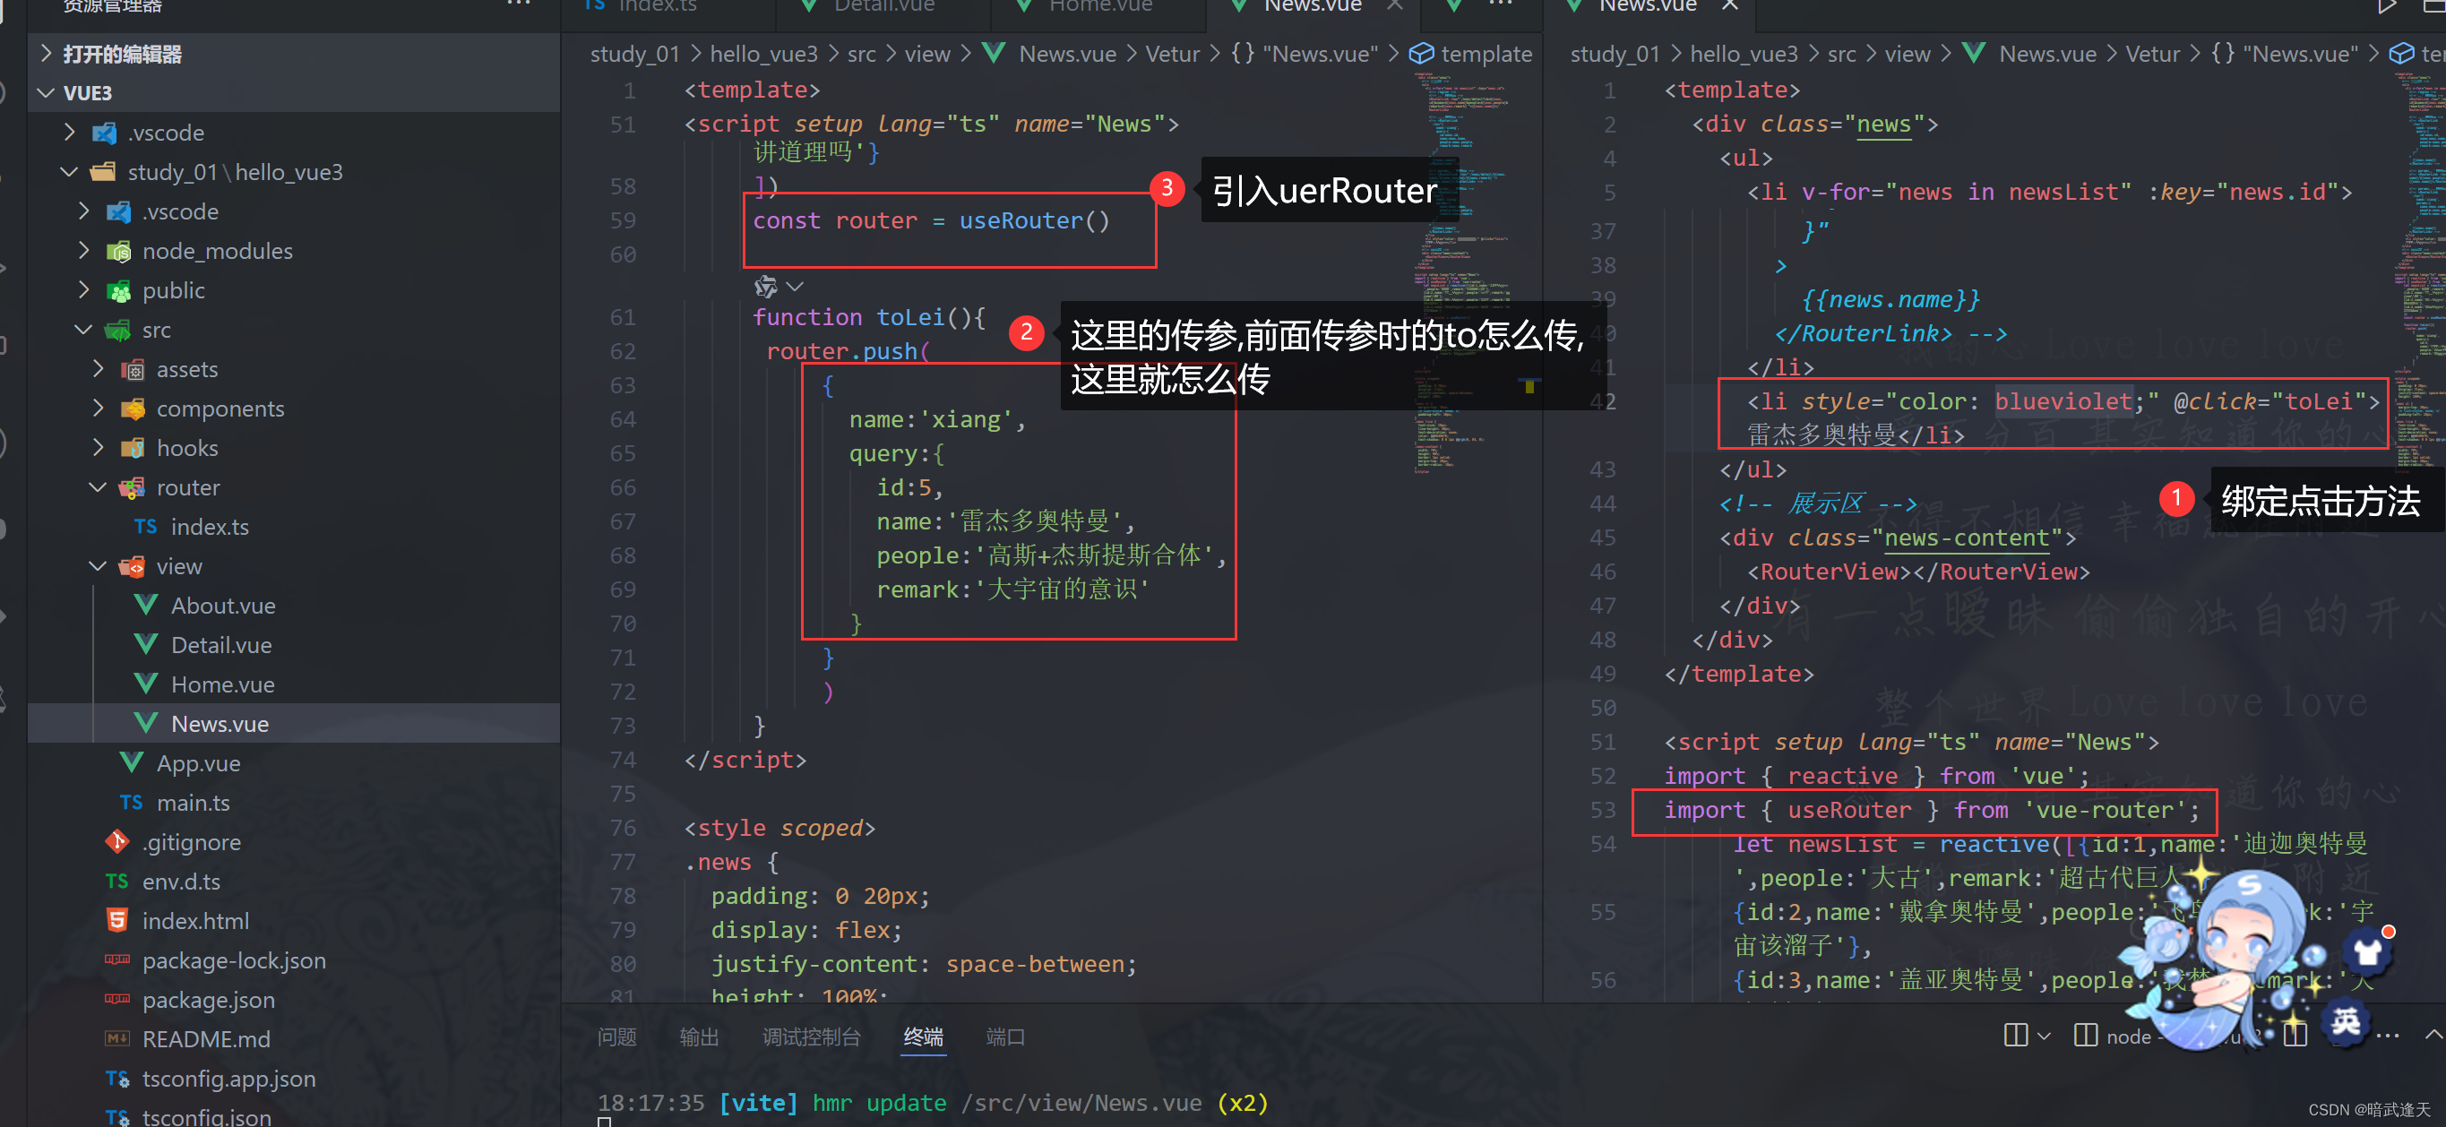Viewport: 2446px width, 1127px height.
Task: Click the Vue icon beside Home.vue in explorer
Action: coord(146,684)
